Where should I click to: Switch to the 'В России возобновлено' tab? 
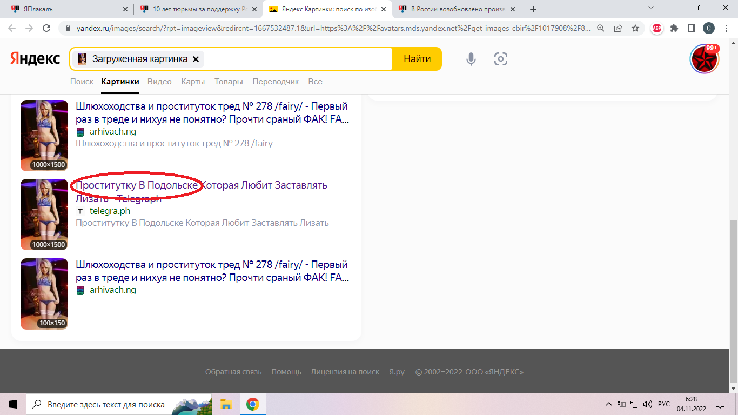click(x=456, y=9)
